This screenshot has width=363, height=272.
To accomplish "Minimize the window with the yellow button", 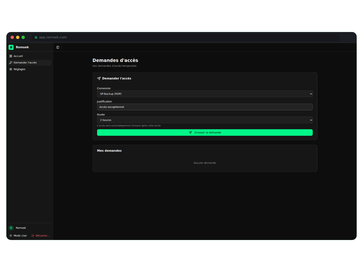I will tap(18, 37).
